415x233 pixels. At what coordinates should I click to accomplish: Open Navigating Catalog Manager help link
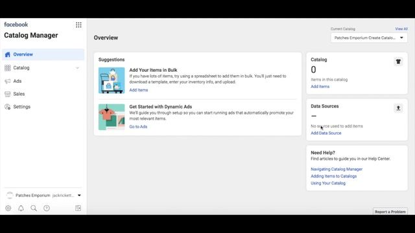pyautogui.click(x=337, y=169)
